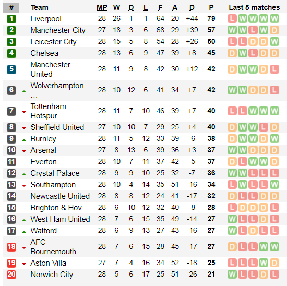Screen dimensions: 287x286
Task: Open the Brighton & Hov... team link
Action: pos(59,208)
